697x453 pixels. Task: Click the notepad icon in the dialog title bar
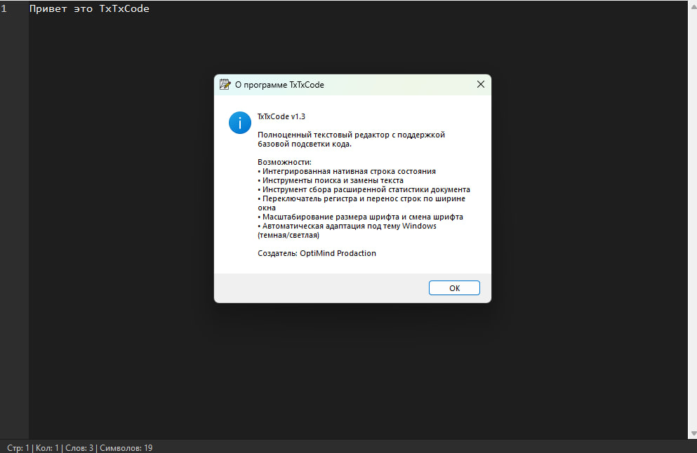[x=225, y=84]
